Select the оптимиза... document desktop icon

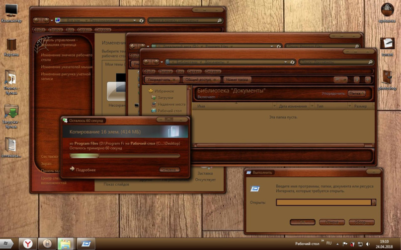(x=11, y=147)
